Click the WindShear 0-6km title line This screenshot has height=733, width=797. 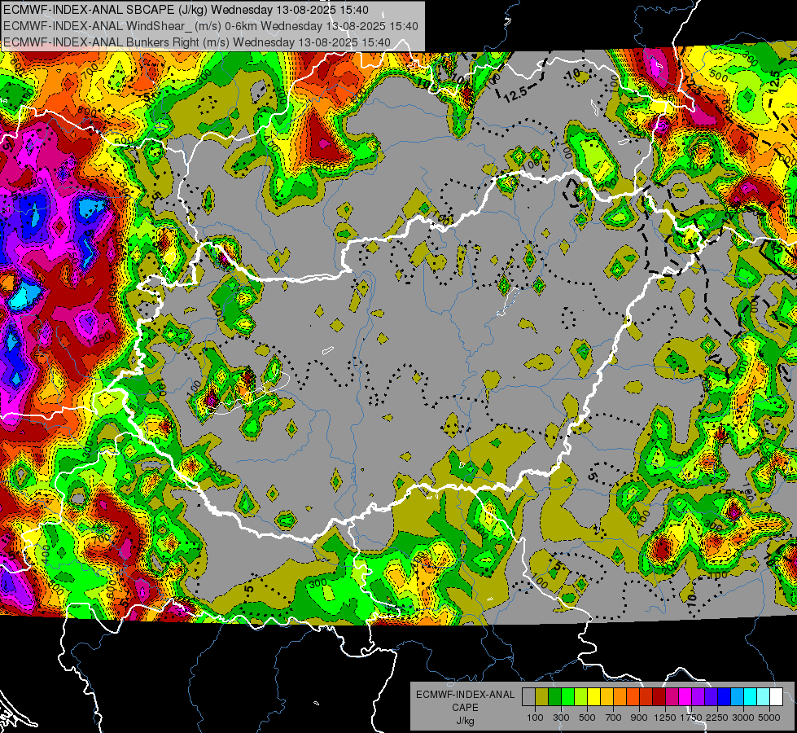point(210,26)
